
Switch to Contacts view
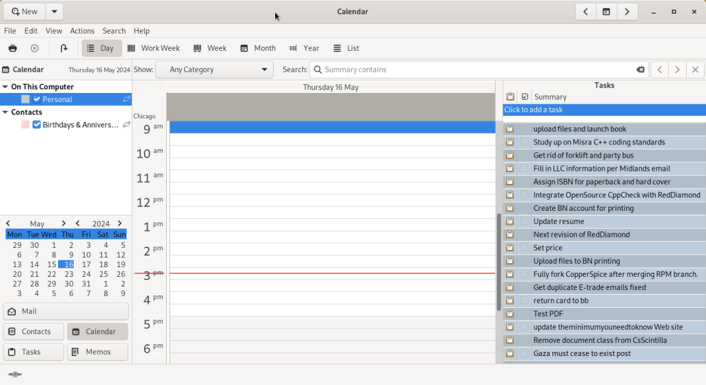point(33,331)
